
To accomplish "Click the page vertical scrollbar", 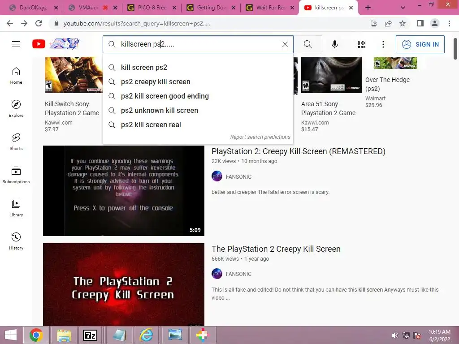I will (x=455, y=48).
